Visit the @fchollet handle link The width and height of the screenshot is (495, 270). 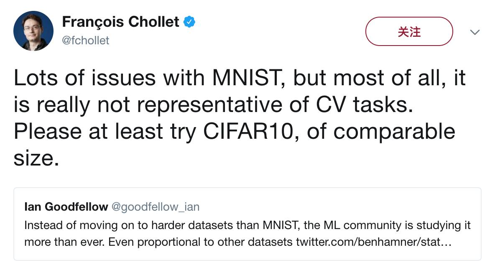point(85,40)
